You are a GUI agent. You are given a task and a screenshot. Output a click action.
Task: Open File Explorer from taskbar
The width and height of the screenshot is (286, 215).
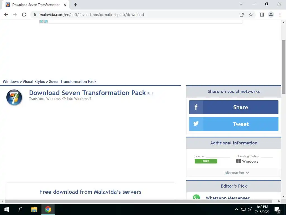(34, 209)
